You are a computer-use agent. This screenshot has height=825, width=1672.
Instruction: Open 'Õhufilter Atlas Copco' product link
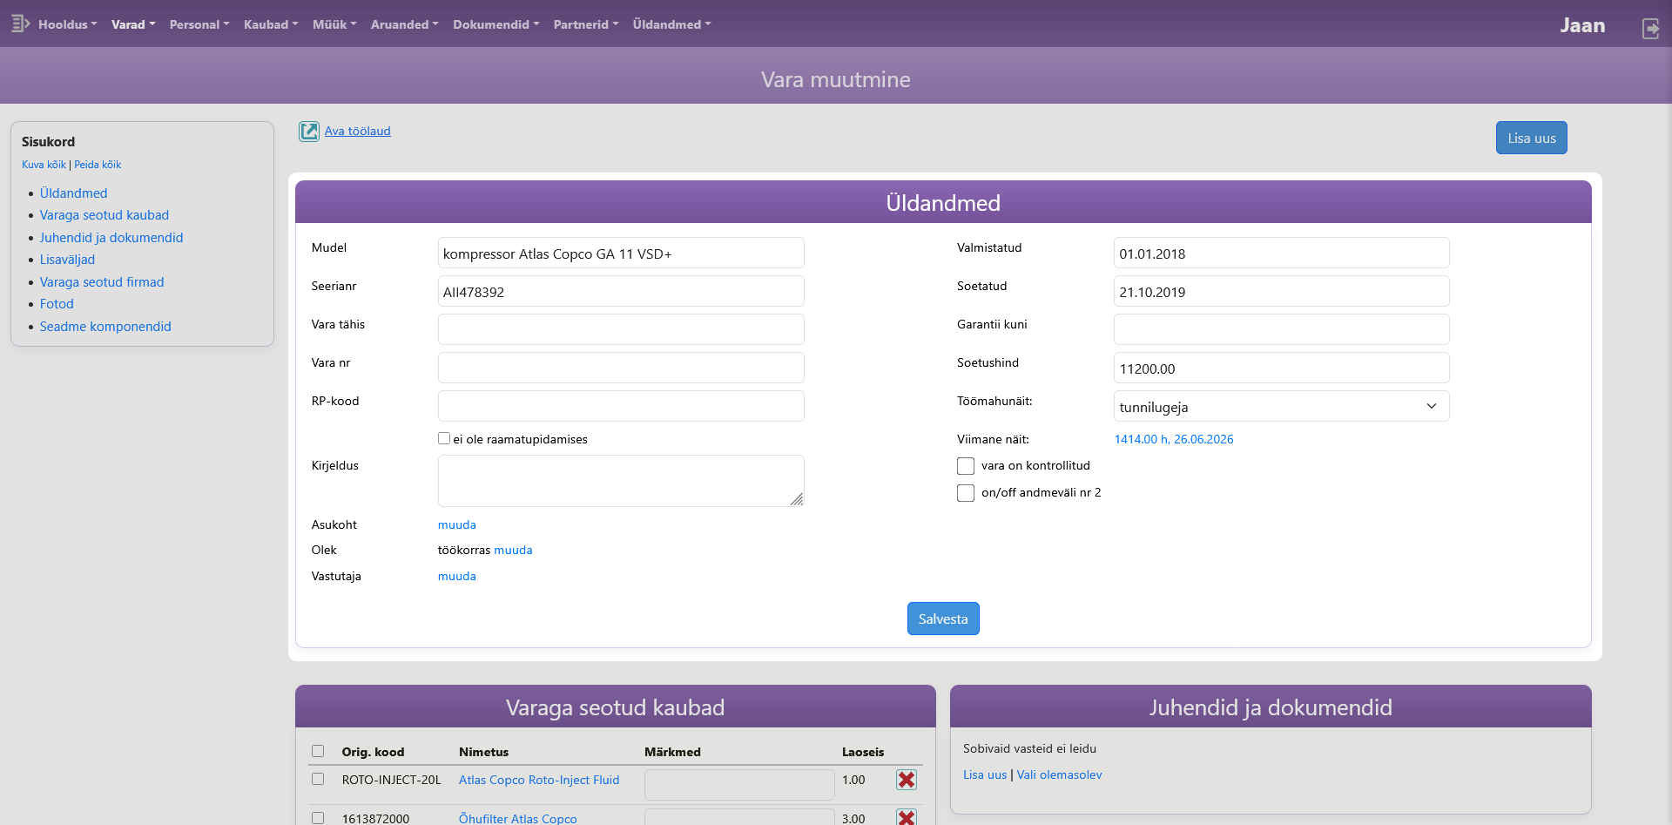518,818
